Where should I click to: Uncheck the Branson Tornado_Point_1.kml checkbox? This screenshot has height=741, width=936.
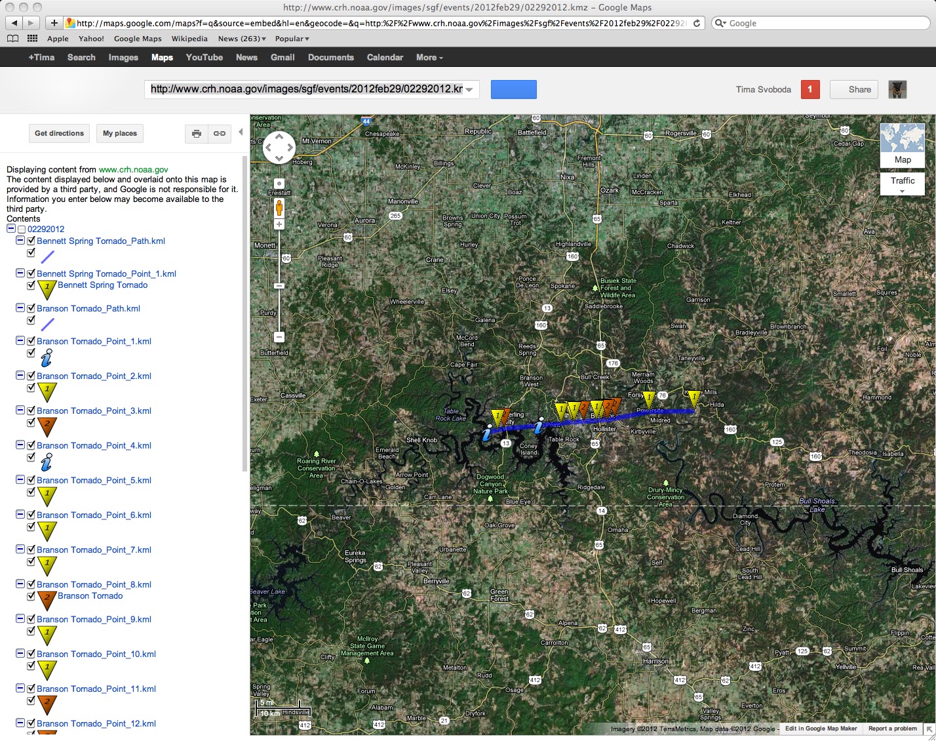[x=31, y=341]
